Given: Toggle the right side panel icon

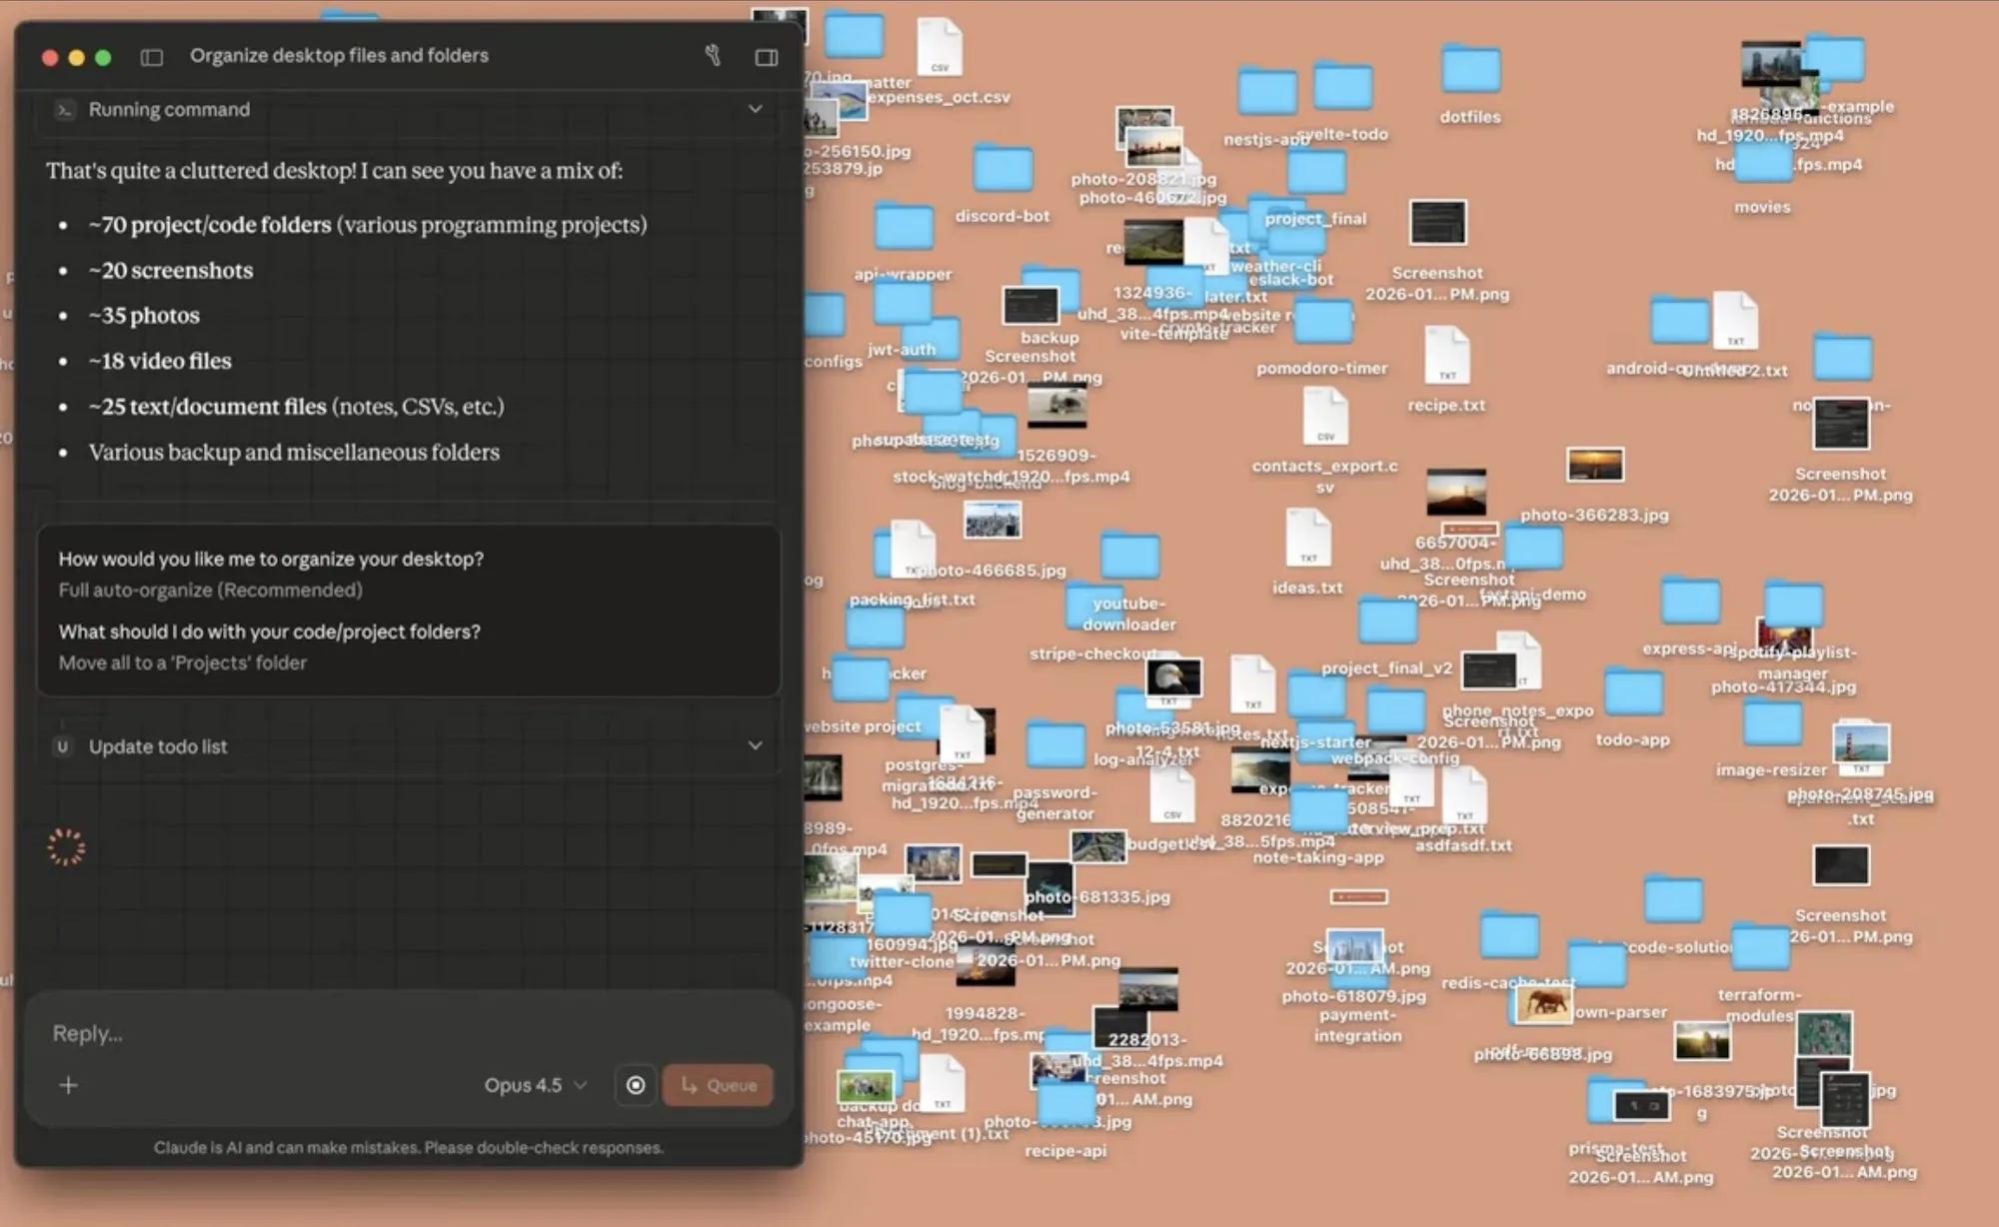Looking at the screenshot, I should point(766,57).
